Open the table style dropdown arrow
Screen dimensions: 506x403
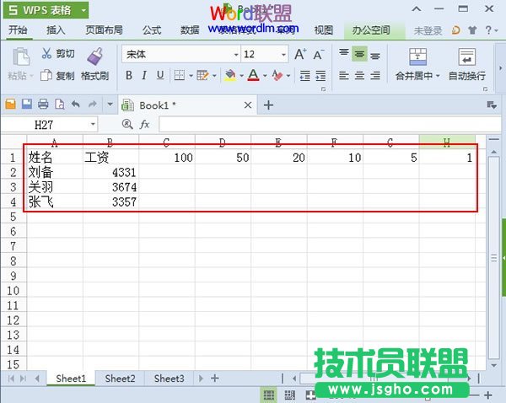pos(214,76)
